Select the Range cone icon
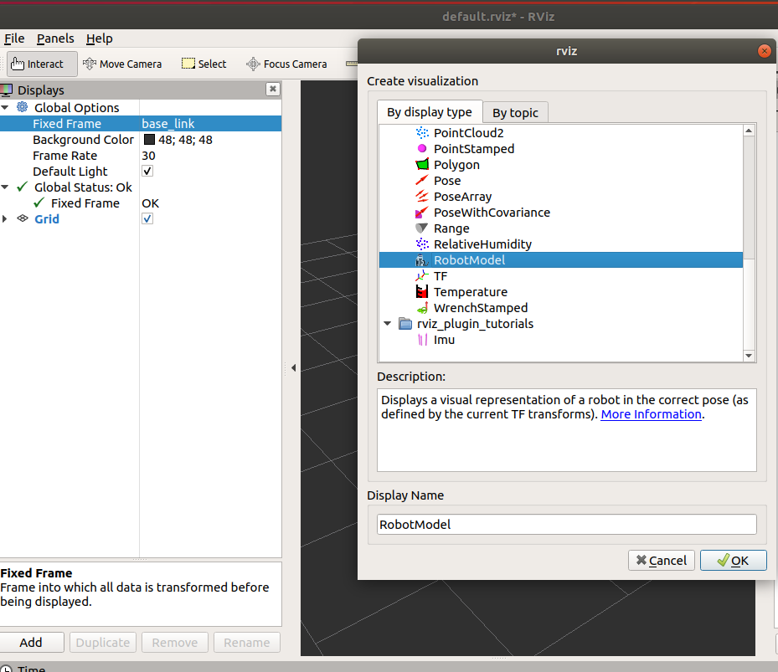The image size is (778, 672). 422,228
